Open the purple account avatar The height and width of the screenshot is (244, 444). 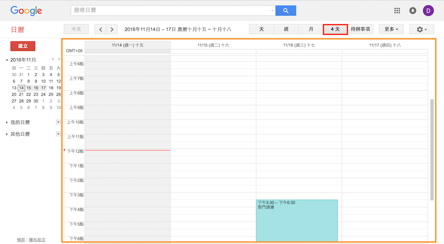tap(428, 11)
